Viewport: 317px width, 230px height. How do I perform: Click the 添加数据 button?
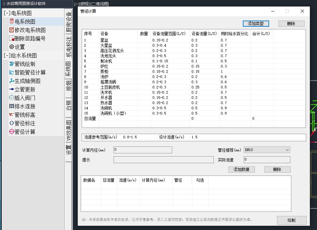point(241,169)
